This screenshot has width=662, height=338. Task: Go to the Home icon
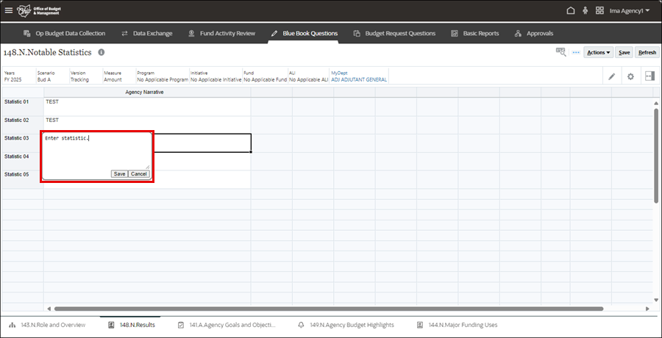pyautogui.click(x=571, y=11)
